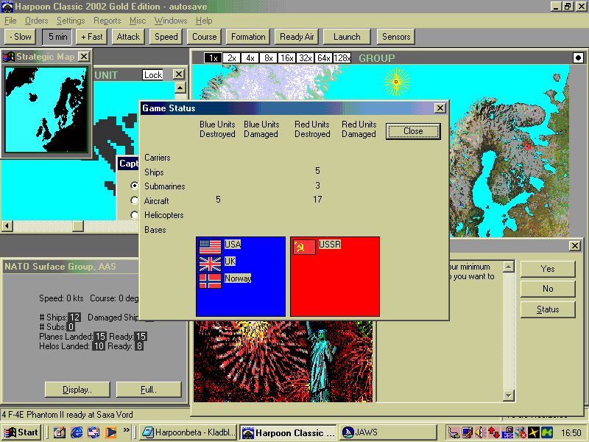Click the Full.. button

149,390
